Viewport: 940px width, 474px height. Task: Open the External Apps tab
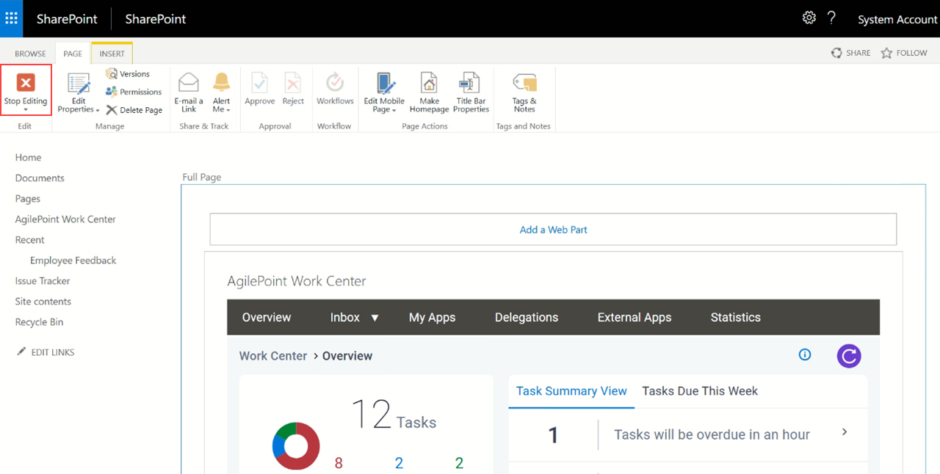[x=634, y=318]
